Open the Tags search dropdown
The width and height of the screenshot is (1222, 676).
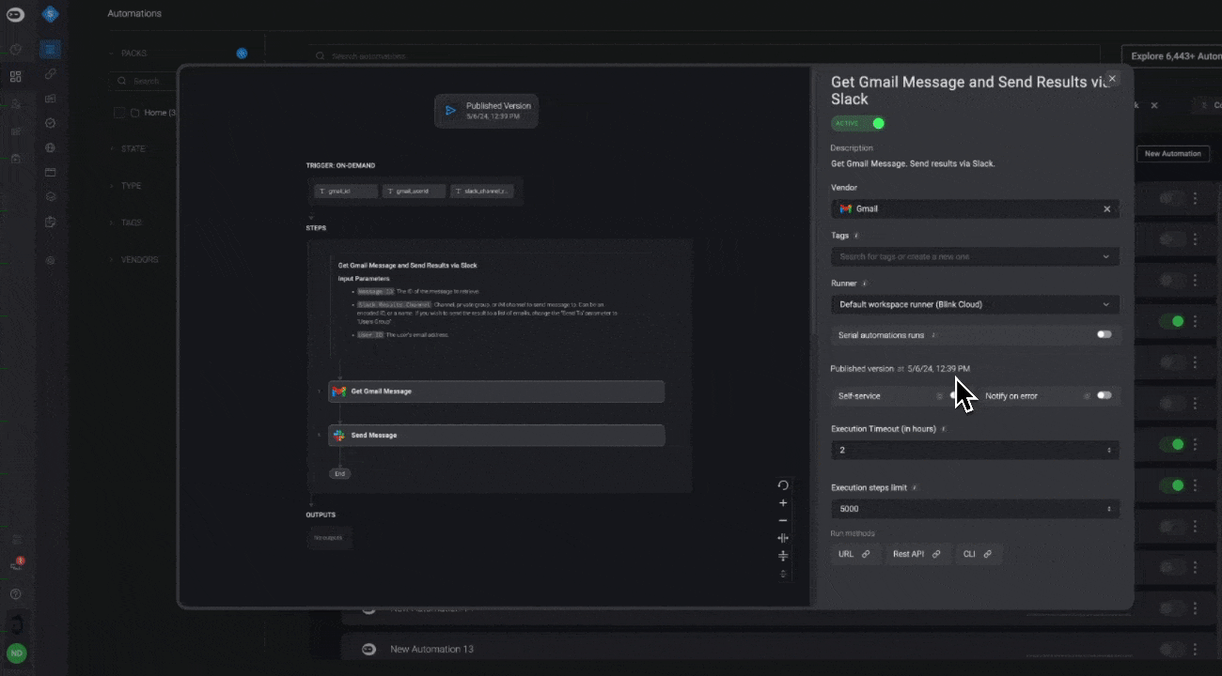(975, 256)
